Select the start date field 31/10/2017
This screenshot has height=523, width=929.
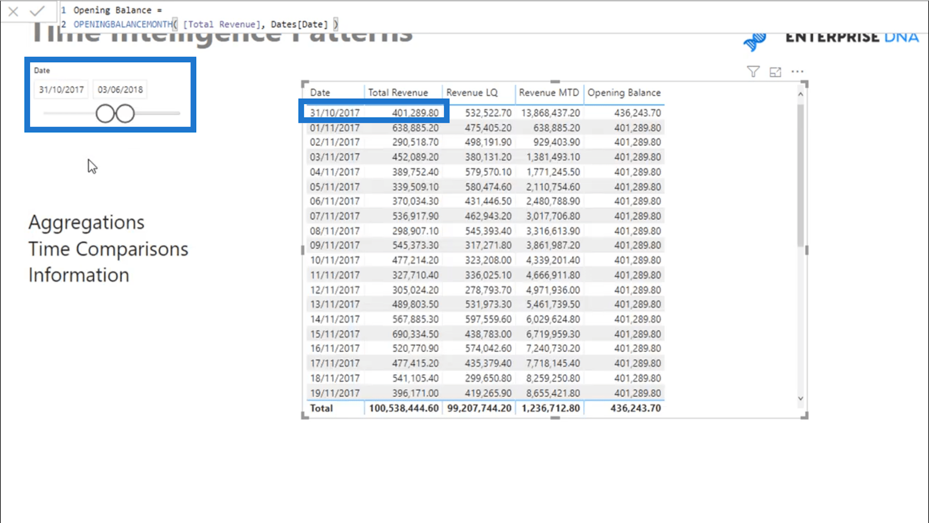tap(61, 89)
